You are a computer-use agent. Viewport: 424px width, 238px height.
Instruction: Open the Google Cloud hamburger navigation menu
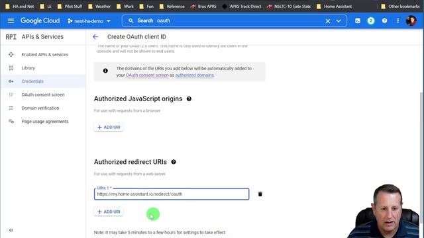click(11, 20)
